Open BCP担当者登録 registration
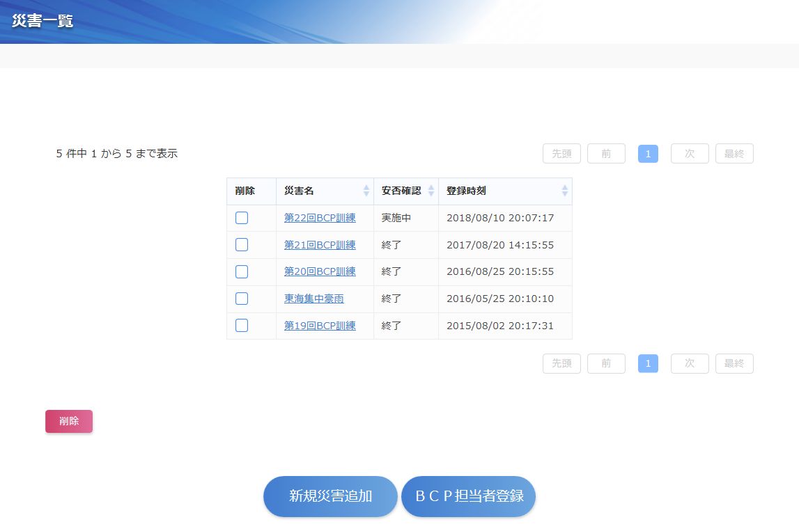The height and width of the screenshot is (531, 799). (x=468, y=496)
